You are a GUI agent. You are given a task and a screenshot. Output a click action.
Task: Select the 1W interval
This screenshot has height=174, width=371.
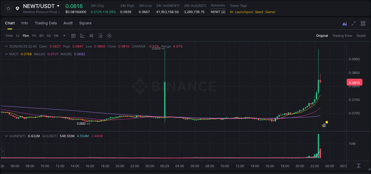56,36
